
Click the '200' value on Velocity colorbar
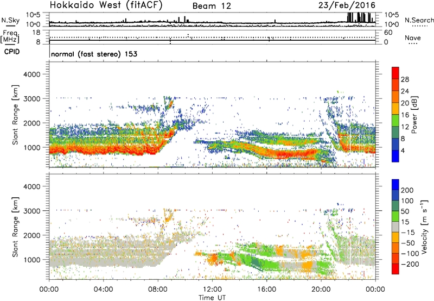click(x=407, y=190)
